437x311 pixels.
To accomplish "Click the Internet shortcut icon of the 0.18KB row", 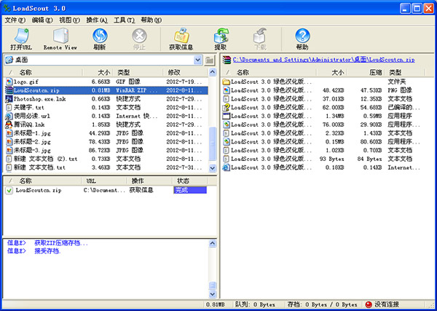I will [x=227, y=168].
